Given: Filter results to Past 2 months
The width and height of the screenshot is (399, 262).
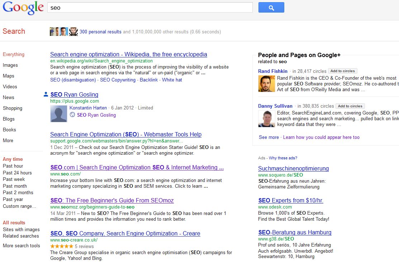Looking at the screenshot, I should pyautogui.click(x=18, y=192).
